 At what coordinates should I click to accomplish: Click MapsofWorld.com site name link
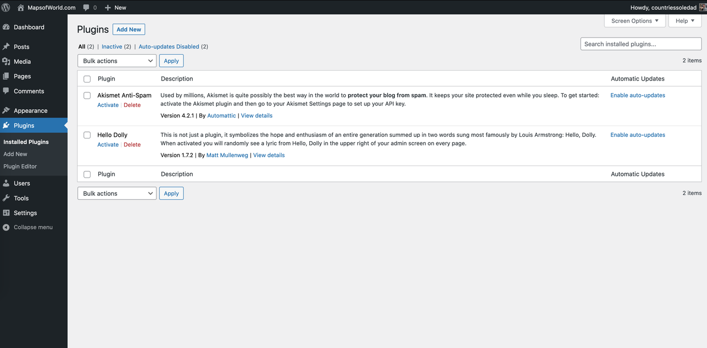[x=51, y=8]
